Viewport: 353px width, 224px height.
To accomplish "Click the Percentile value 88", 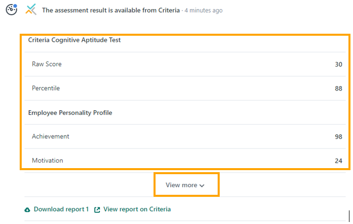I will click(x=338, y=89).
